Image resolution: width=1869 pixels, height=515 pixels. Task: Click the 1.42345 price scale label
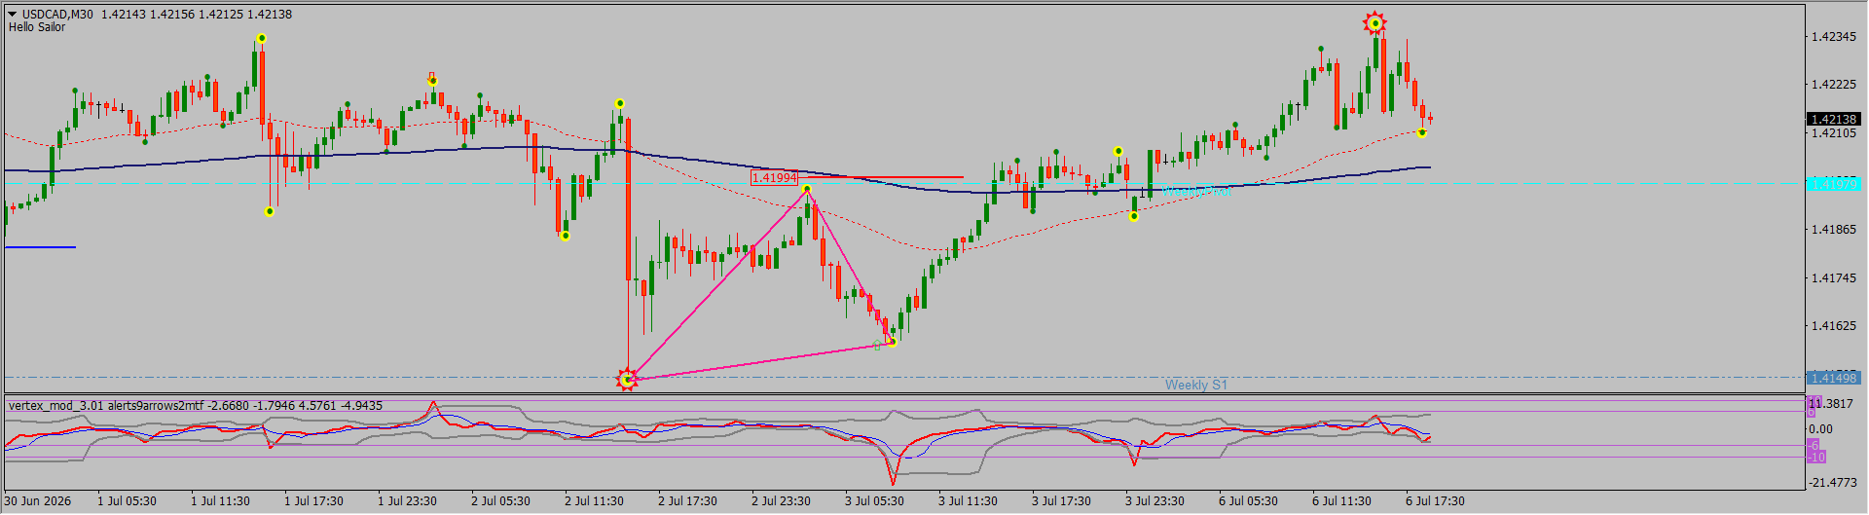click(x=1833, y=37)
